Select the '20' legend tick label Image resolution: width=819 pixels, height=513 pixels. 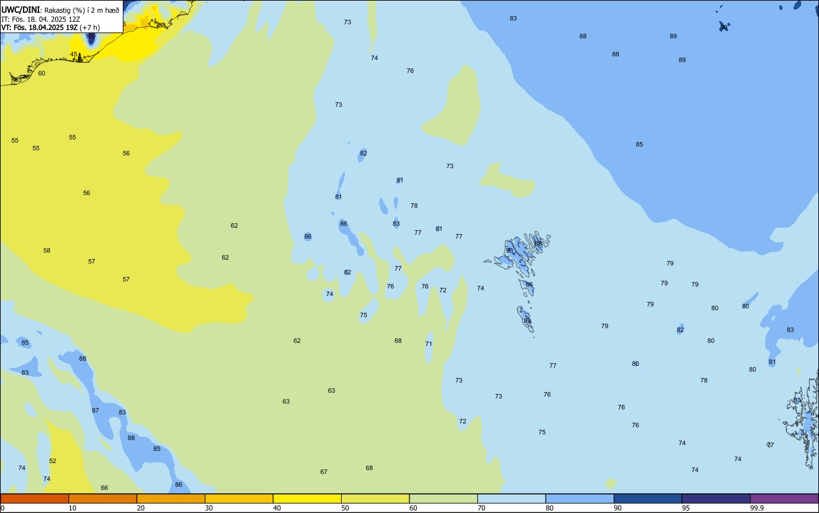[141, 508]
